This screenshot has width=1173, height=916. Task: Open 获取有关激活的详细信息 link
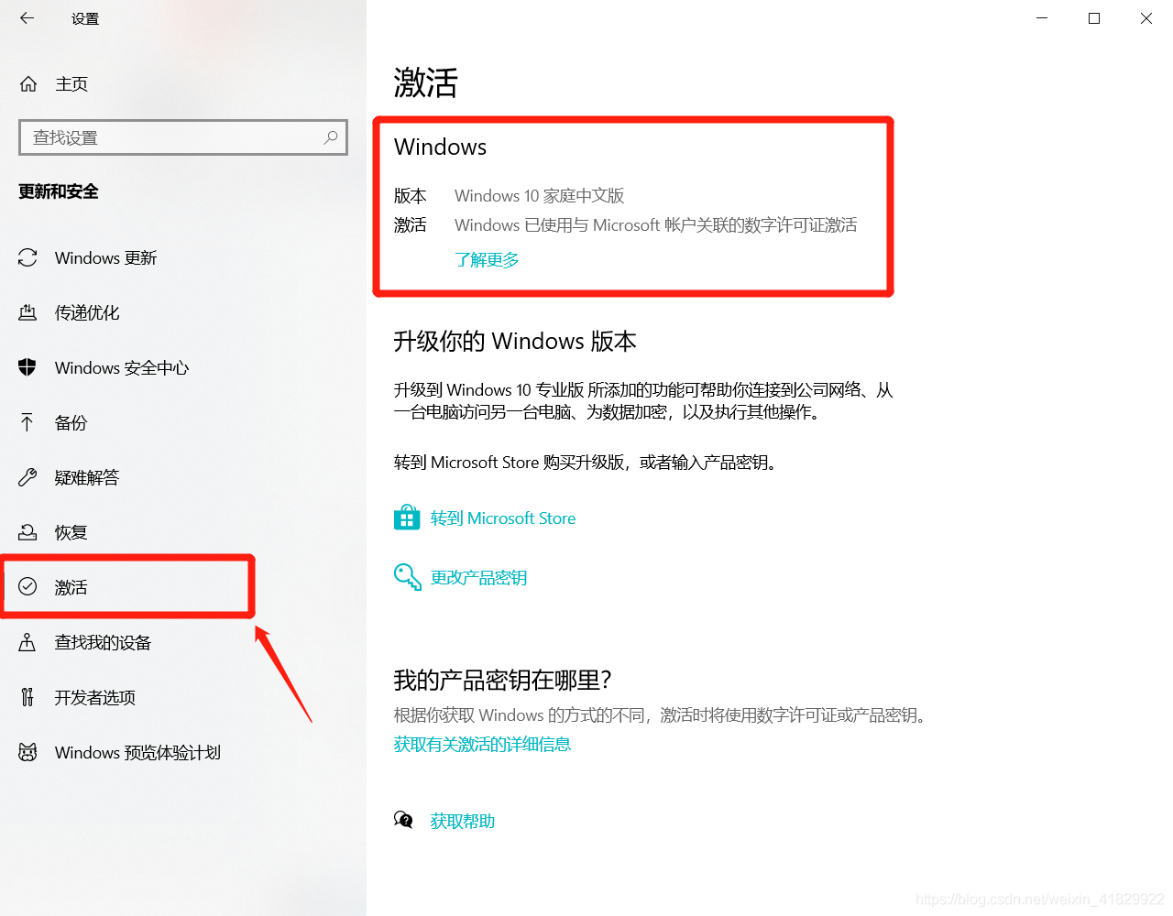(x=482, y=745)
